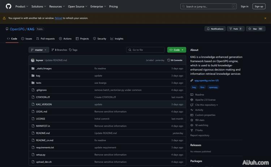Open the 50 Commits history
Viewport: 271px width, 167px height.
tap(176, 60)
